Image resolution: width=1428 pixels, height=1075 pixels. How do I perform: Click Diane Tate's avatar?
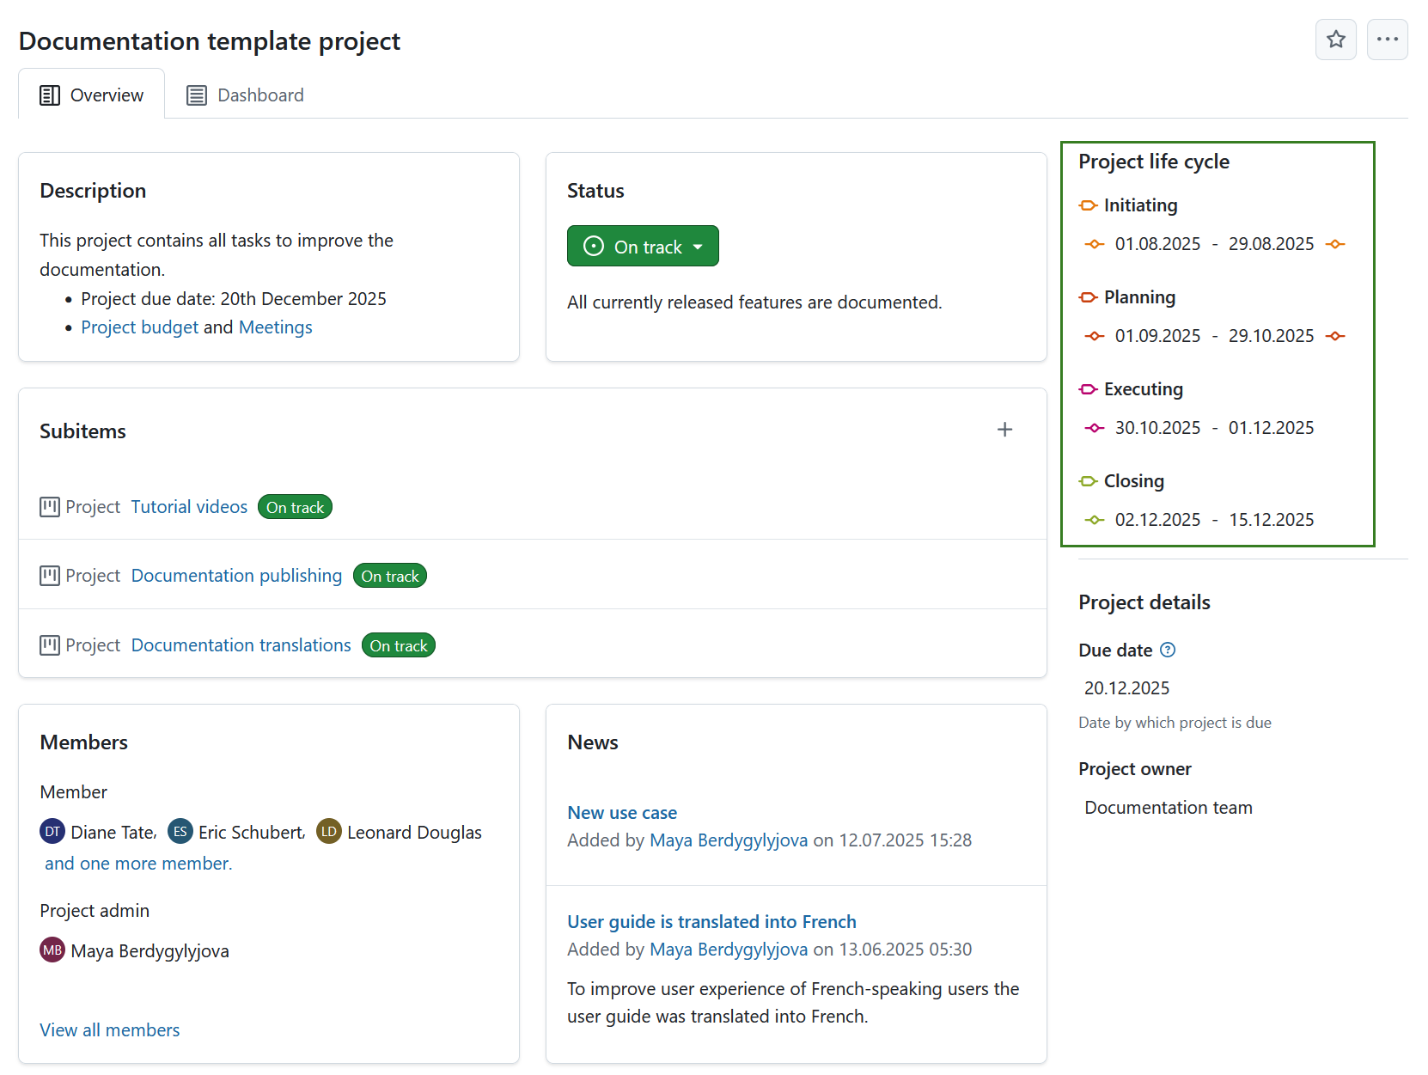pyautogui.click(x=52, y=831)
